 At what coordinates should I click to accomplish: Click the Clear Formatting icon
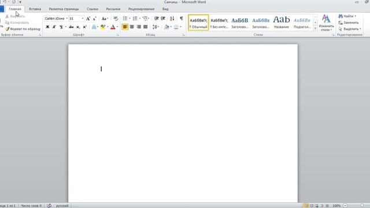click(x=116, y=18)
